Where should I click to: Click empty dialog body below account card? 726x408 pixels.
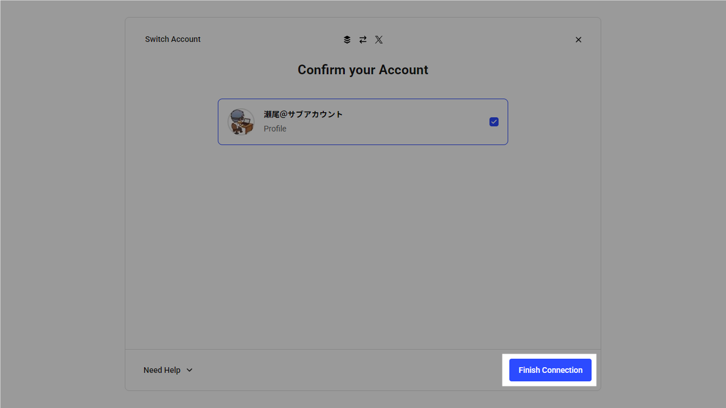tap(363, 244)
